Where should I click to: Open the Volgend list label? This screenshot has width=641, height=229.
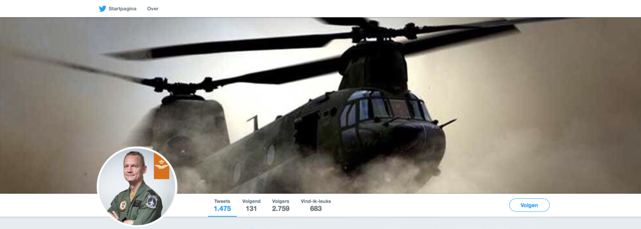coord(251,201)
